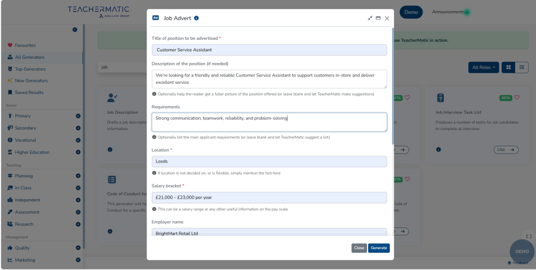Click the Assessment sidebar item

tap(27, 212)
